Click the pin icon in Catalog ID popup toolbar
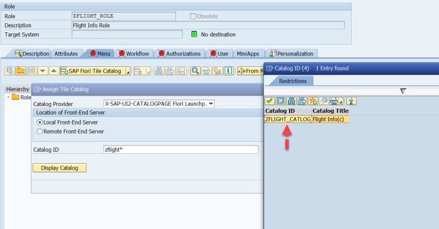Screen dimensions: 439x229 pyautogui.click(x=351, y=101)
